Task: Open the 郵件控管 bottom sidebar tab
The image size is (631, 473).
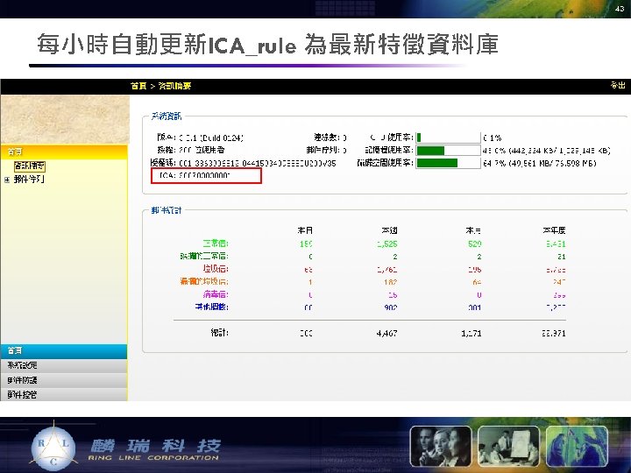Action: coord(64,394)
